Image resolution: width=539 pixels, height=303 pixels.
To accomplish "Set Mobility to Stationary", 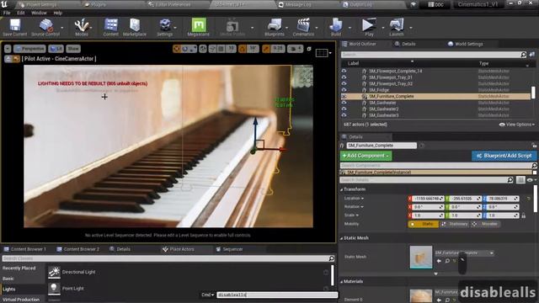I will coord(455,224).
